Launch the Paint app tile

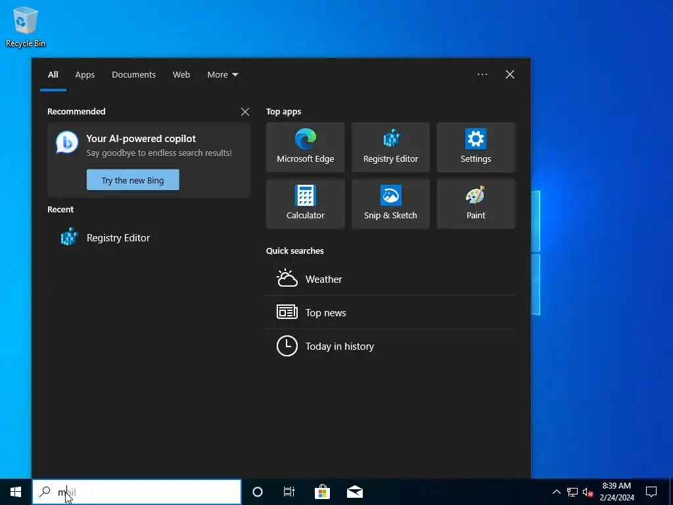click(476, 204)
